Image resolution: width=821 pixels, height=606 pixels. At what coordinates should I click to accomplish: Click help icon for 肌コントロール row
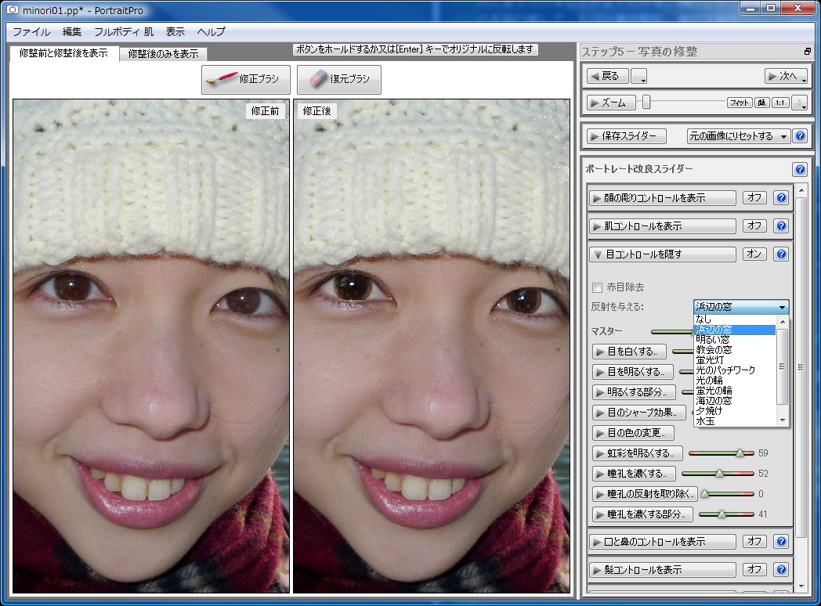[x=781, y=226]
